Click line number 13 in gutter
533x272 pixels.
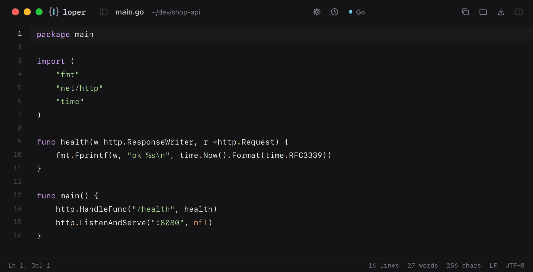(x=17, y=195)
